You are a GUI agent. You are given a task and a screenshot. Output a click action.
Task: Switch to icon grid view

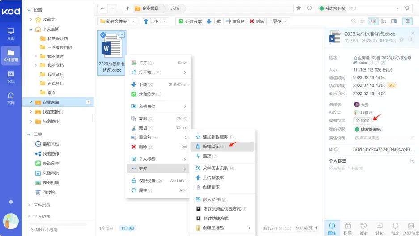click(x=373, y=21)
